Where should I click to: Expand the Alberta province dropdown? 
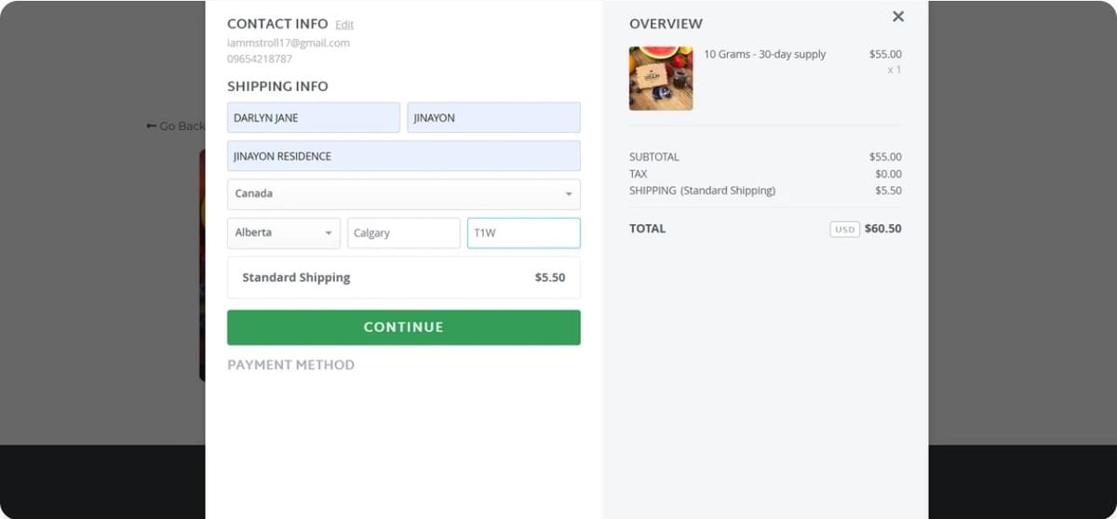(283, 233)
